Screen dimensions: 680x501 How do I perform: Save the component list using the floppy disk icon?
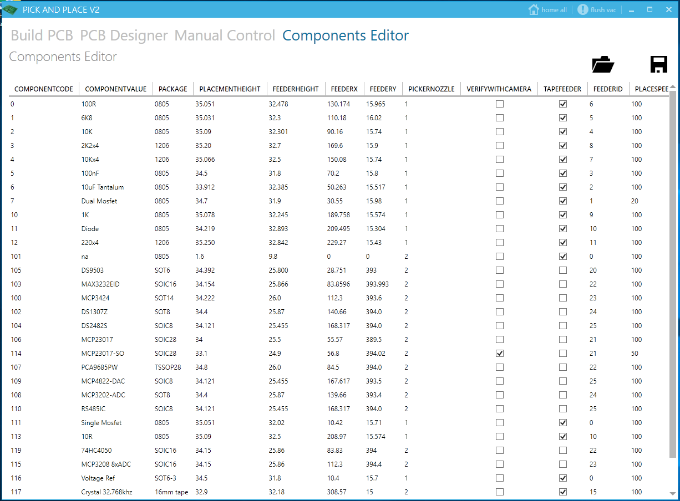point(658,63)
